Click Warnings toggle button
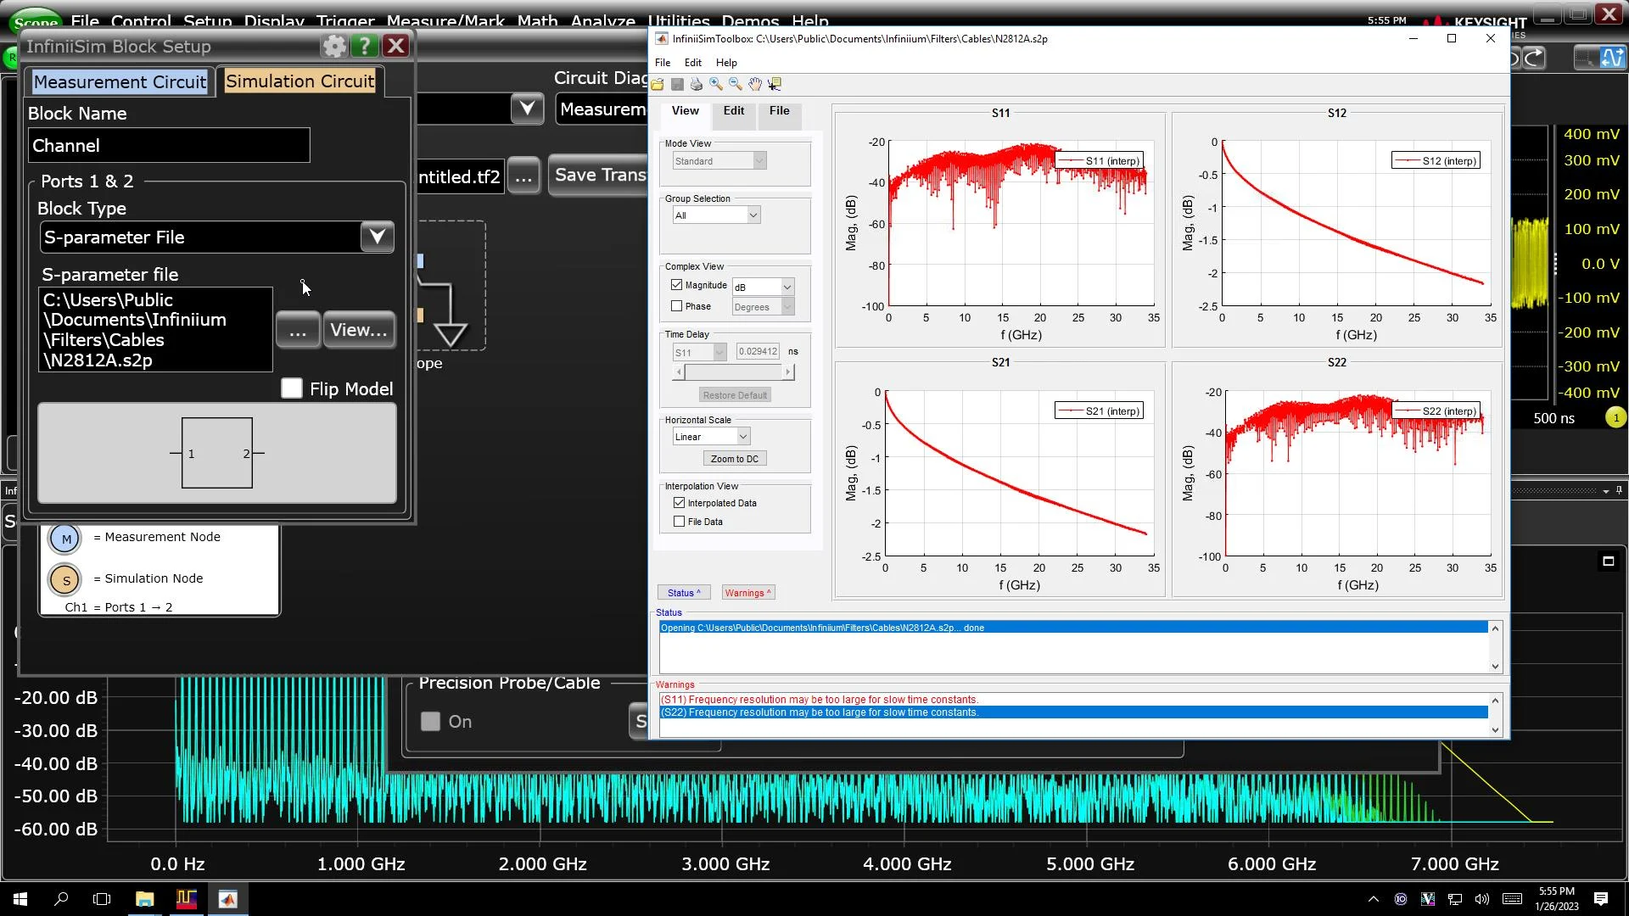The width and height of the screenshot is (1629, 916). tap(748, 593)
